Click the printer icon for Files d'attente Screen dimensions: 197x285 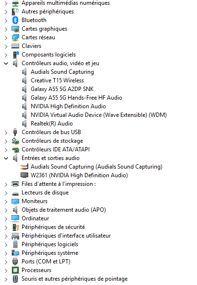(x=15, y=184)
